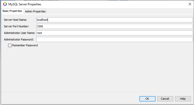Click the MySQL Server Properties title text
The image size is (194, 105).
(25, 4)
